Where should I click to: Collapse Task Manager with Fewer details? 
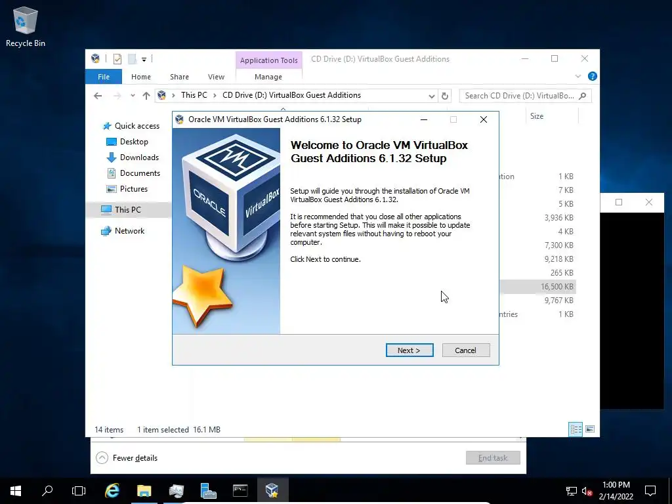coord(127,458)
